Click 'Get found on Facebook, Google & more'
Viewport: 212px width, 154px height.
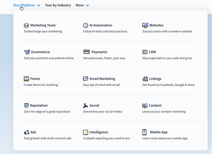[168, 85]
